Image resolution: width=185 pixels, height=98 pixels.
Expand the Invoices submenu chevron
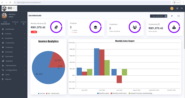pyautogui.click(x=25, y=34)
